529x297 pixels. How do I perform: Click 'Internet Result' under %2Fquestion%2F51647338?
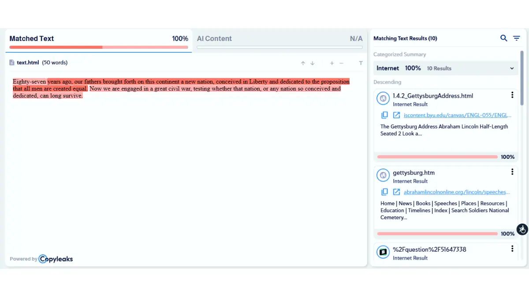(410, 258)
